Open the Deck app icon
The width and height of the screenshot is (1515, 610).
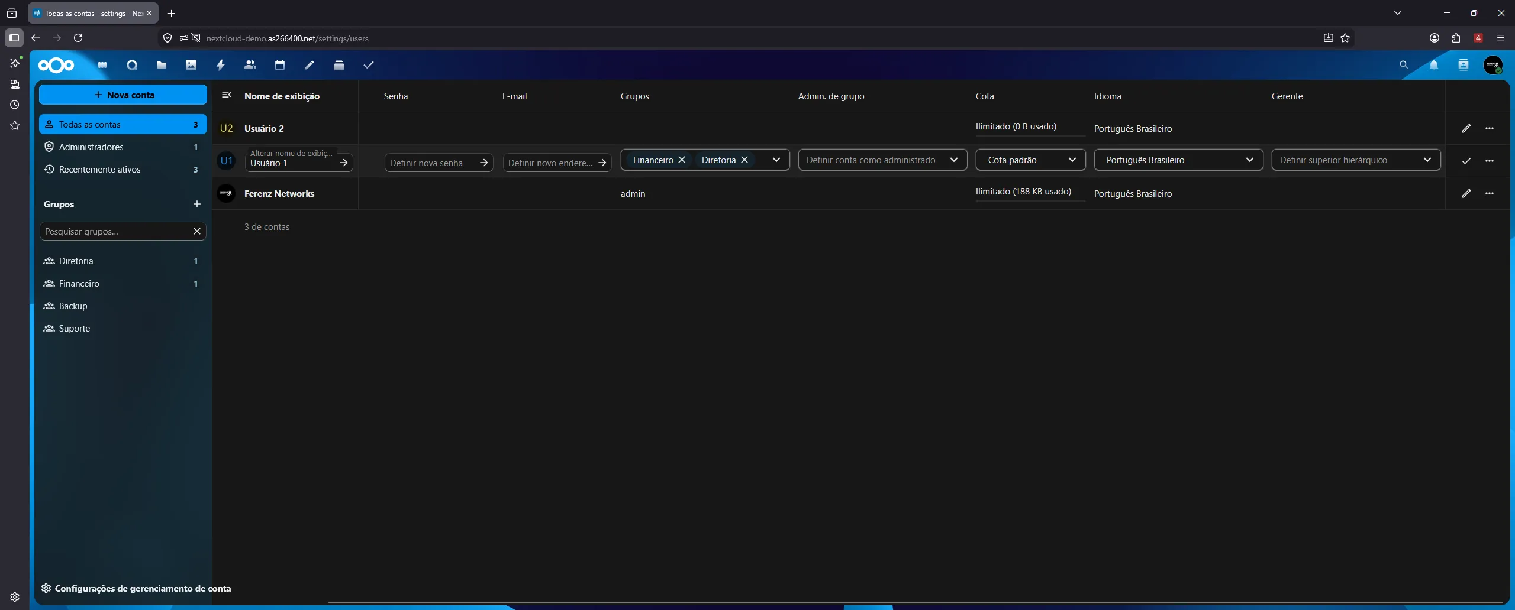[x=339, y=65]
